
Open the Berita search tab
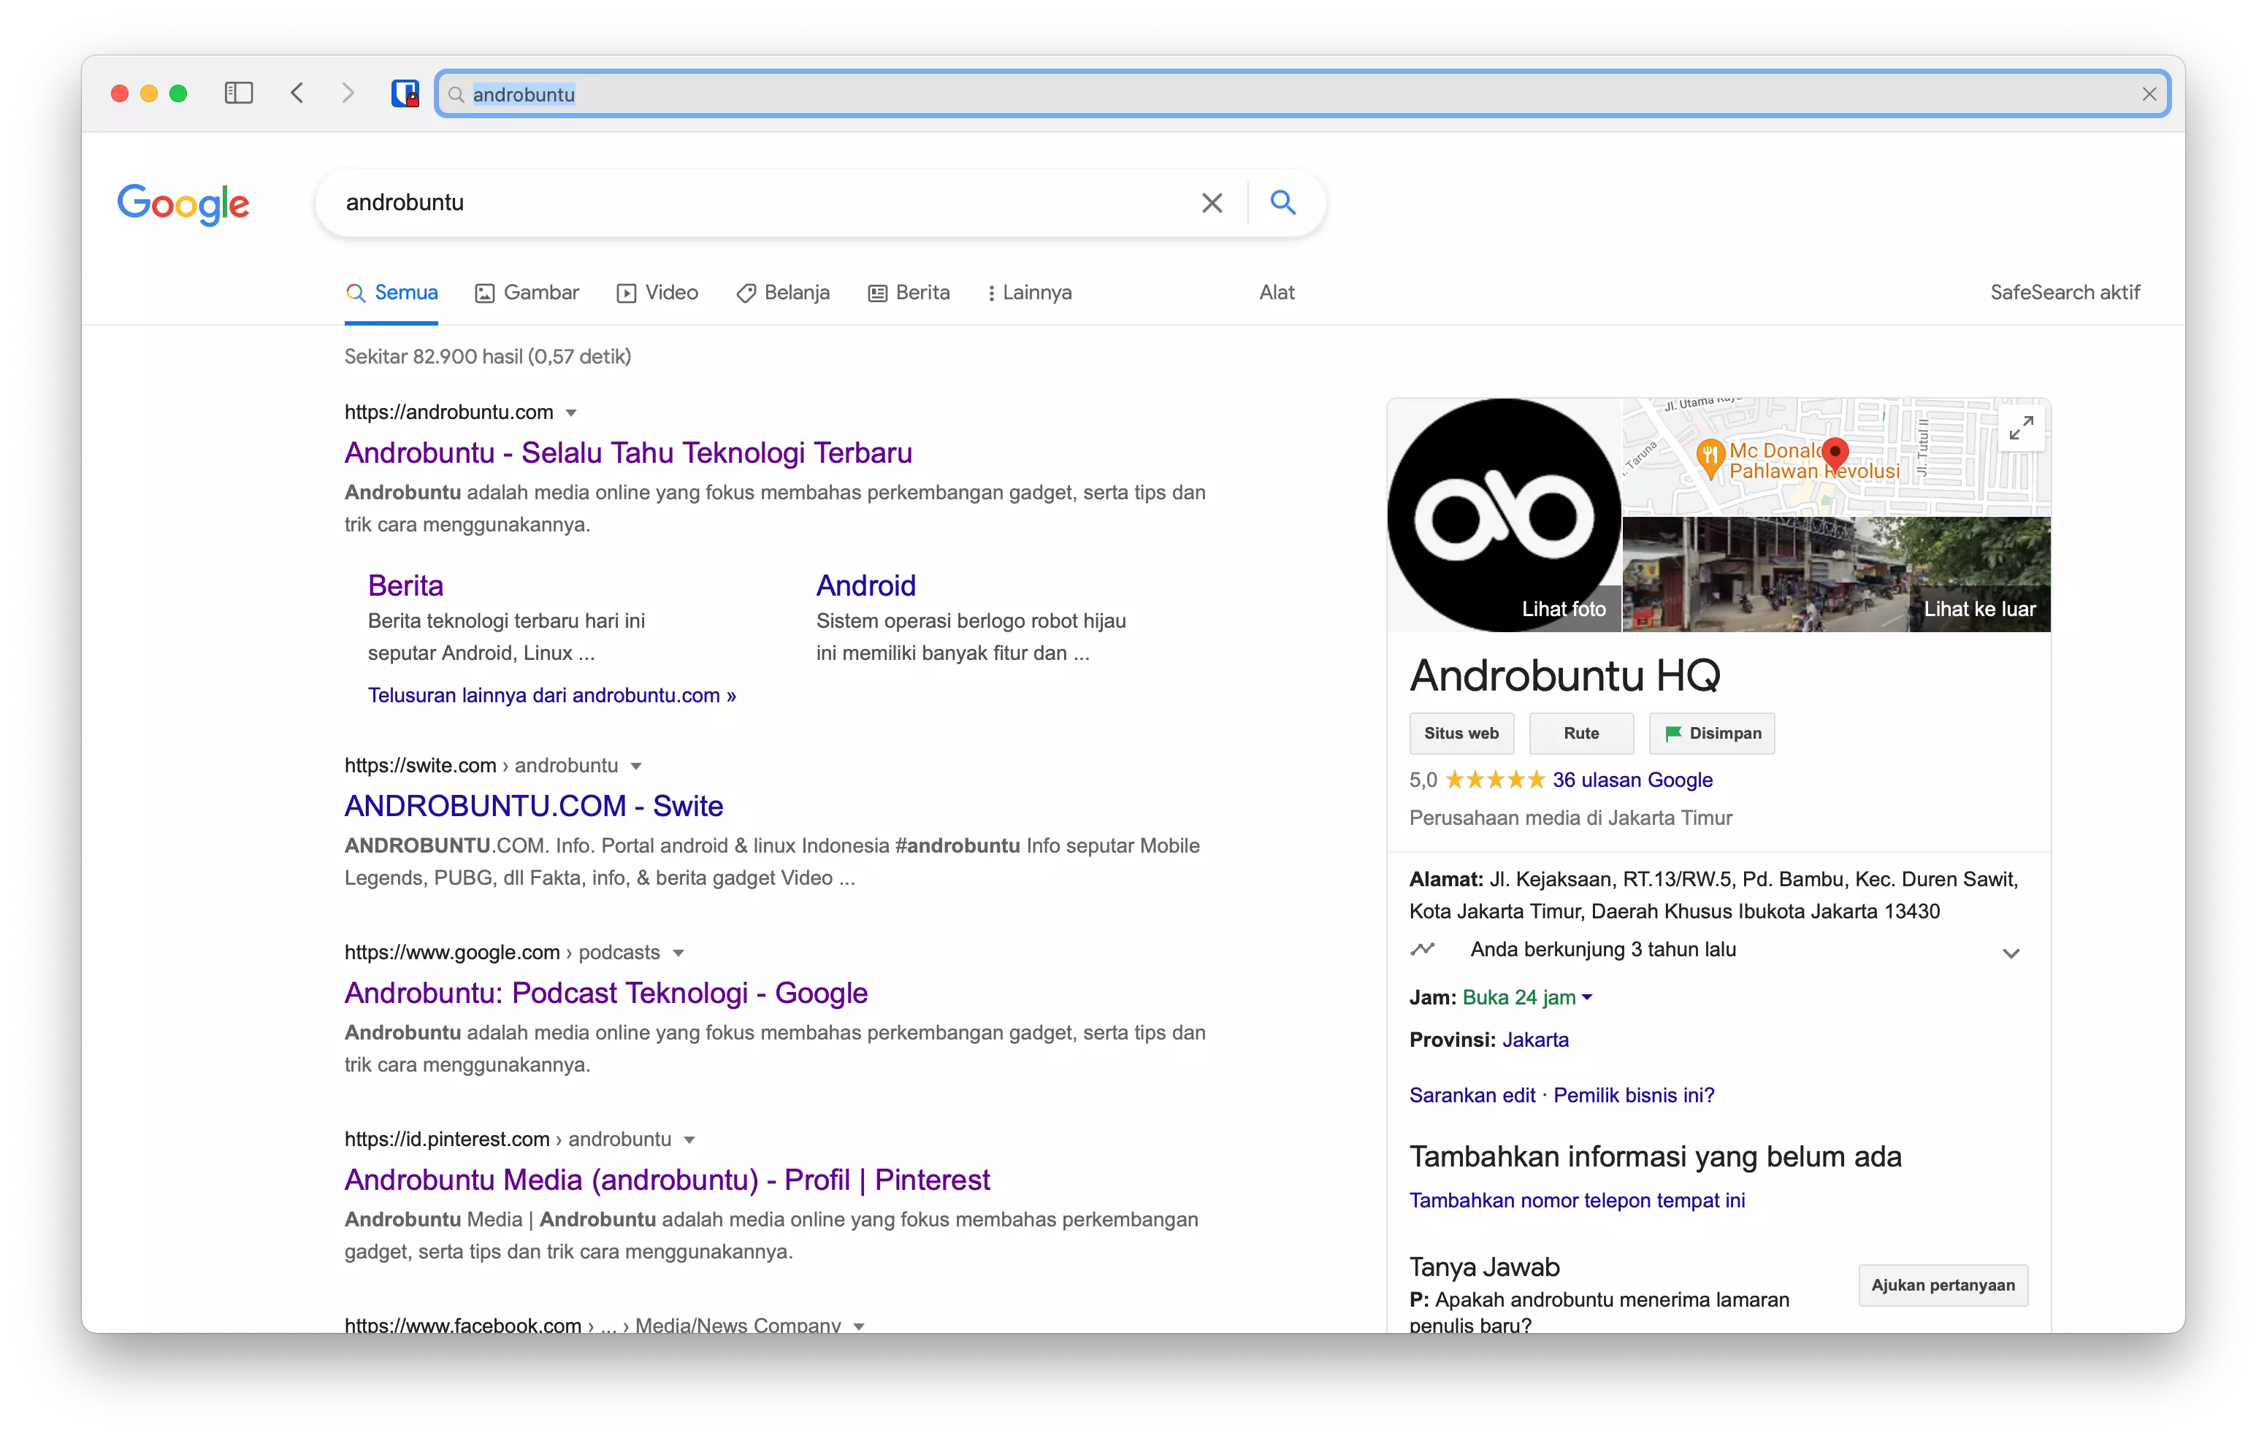(x=909, y=293)
